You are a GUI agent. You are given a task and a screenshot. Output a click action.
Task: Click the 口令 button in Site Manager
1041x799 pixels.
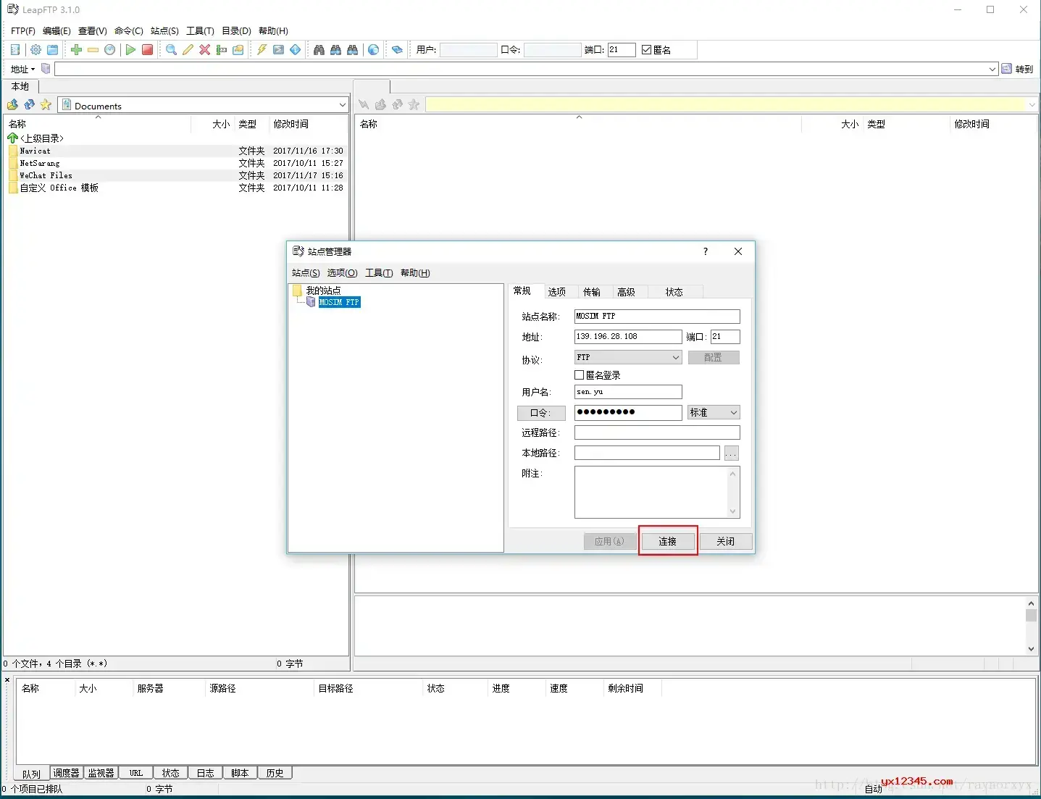pyautogui.click(x=540, y=413)
